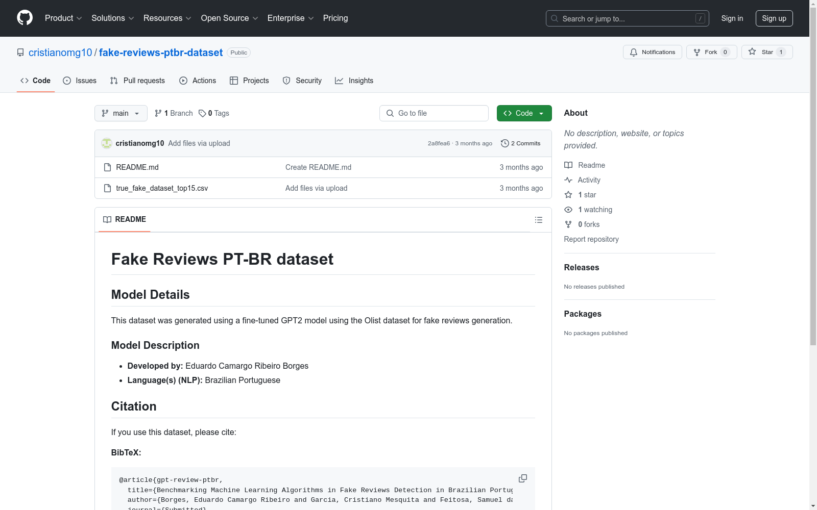Open the Pull requests tab
Viewport: 817px width, 510px height.
pos(137,81)
